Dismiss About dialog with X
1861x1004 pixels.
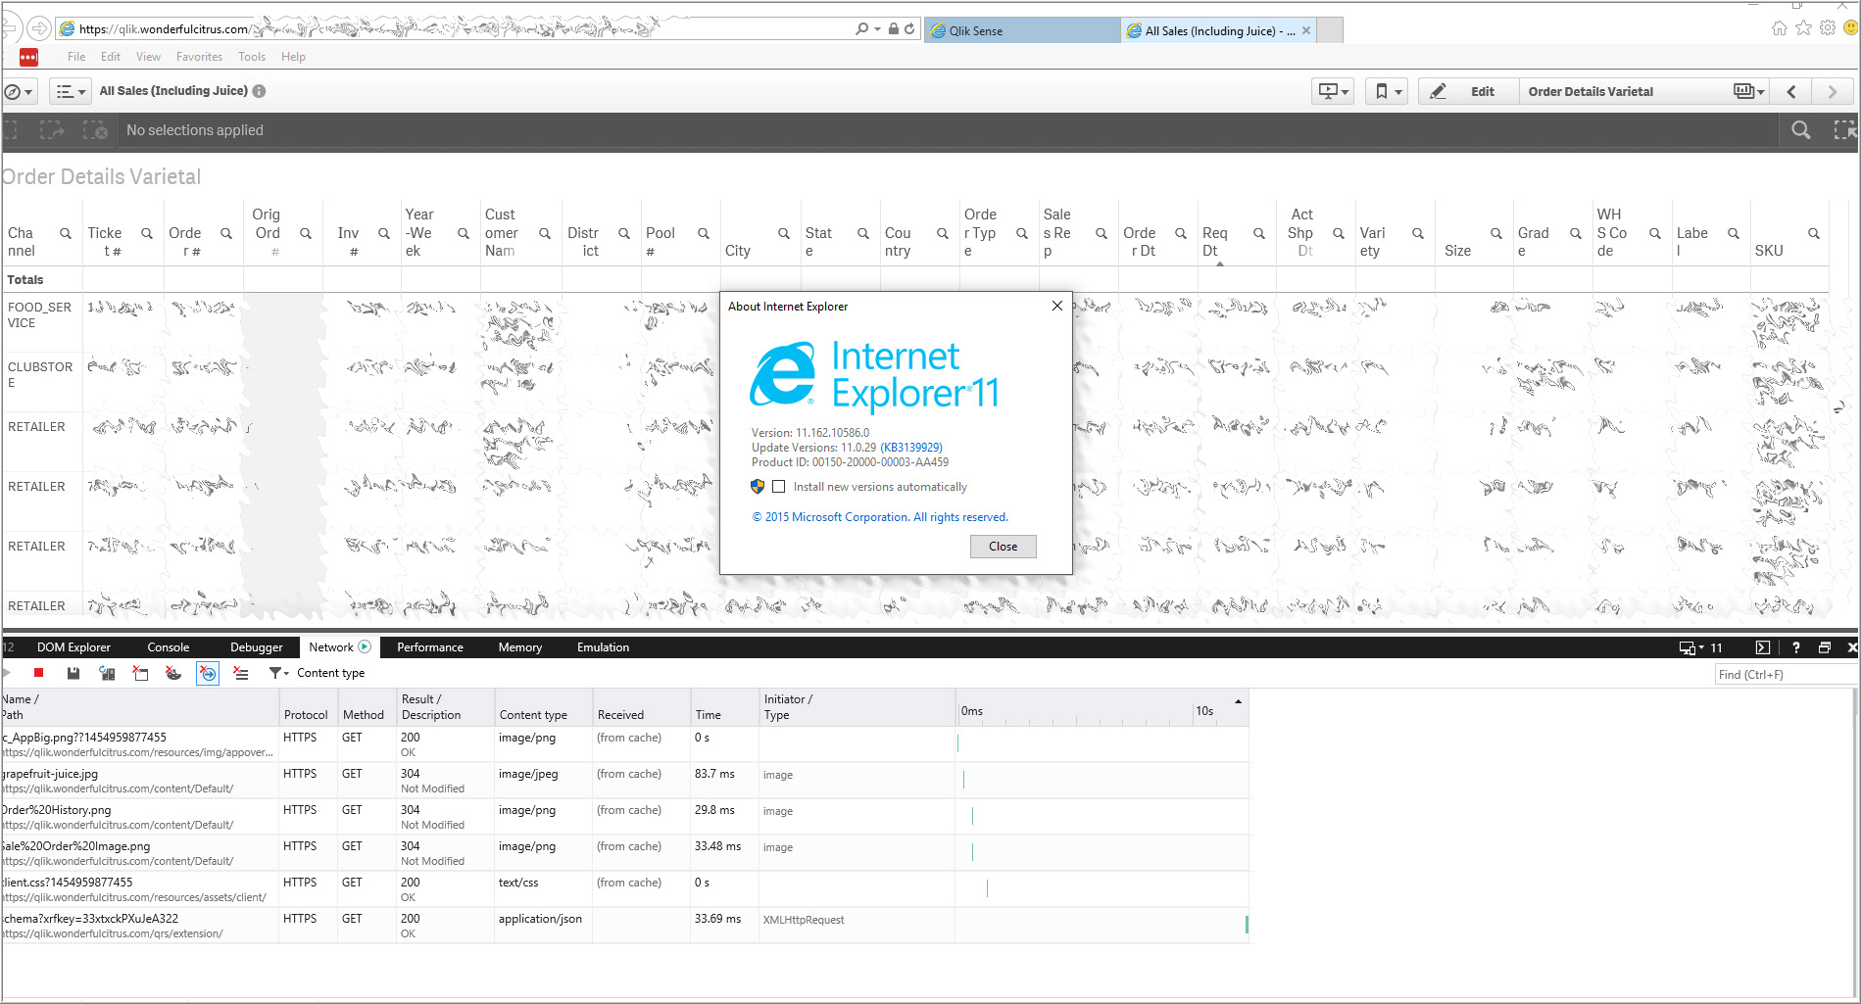click(x=1056, y=306)
